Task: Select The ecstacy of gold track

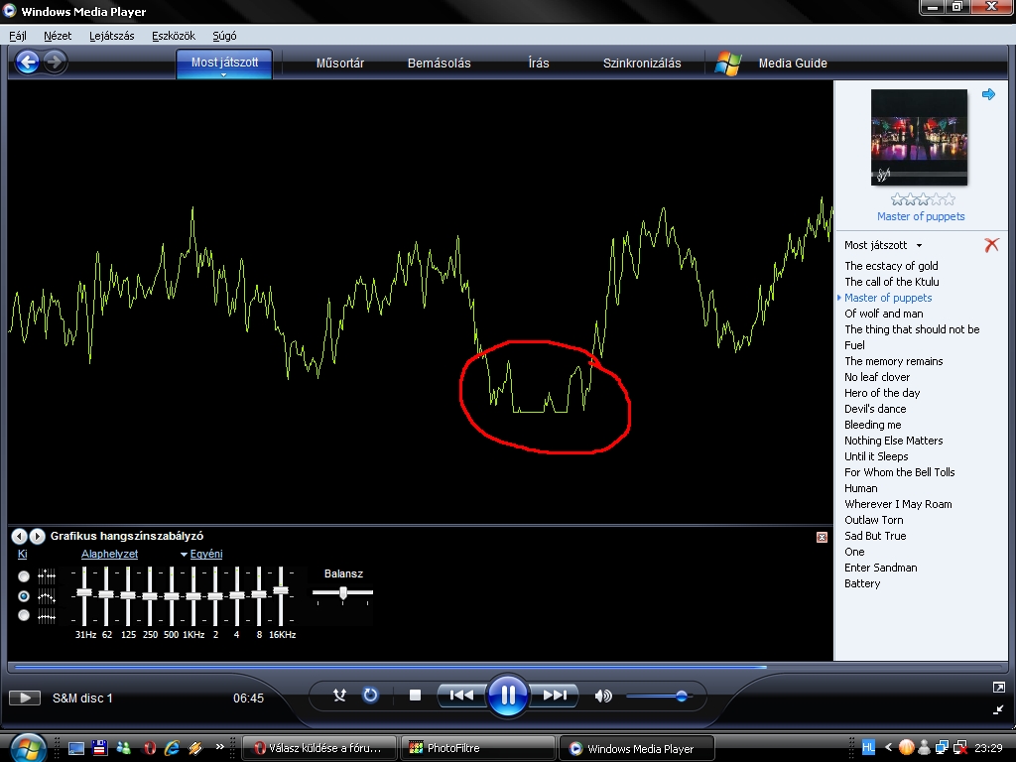Action: point(891,266)
